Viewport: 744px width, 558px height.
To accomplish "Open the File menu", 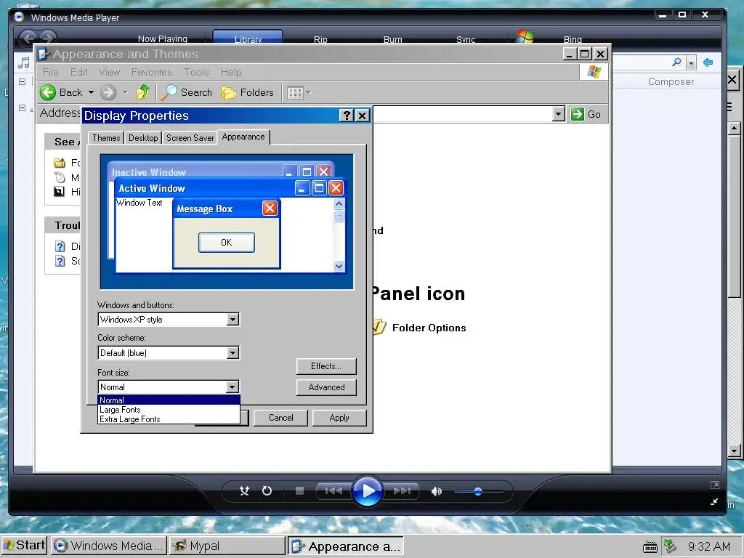I will 50,72.
